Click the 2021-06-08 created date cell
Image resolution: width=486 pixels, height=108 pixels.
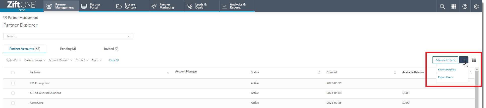click(334, 93)
